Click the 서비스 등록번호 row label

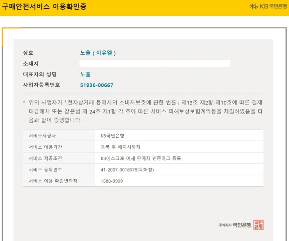tap(46, 170)
